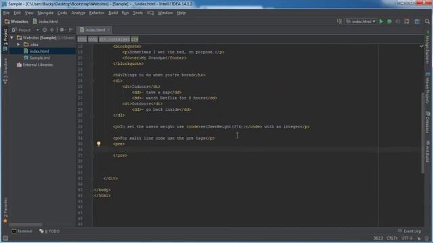The image size is (433, 243).
Task: Toggle the Ant Build side panel
Action: 428,151
